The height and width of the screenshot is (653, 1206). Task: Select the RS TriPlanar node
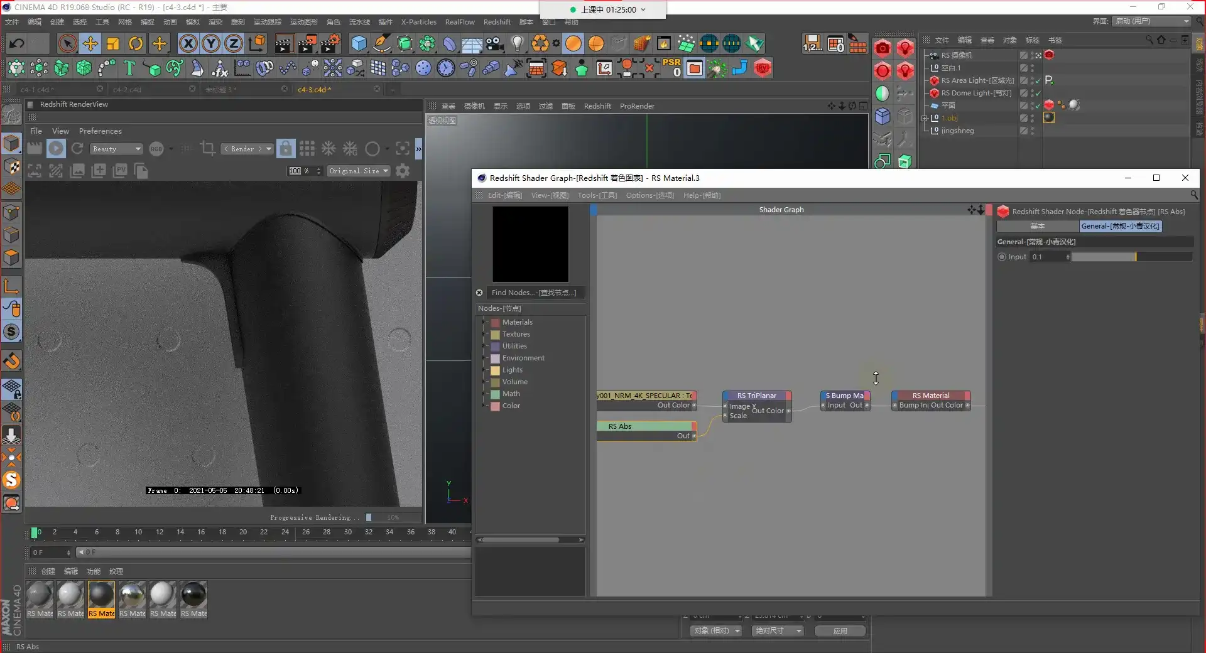[756, 396]
